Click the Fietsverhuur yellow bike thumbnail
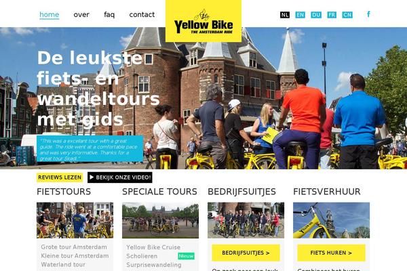407x271 pixels. pos(331,220)
